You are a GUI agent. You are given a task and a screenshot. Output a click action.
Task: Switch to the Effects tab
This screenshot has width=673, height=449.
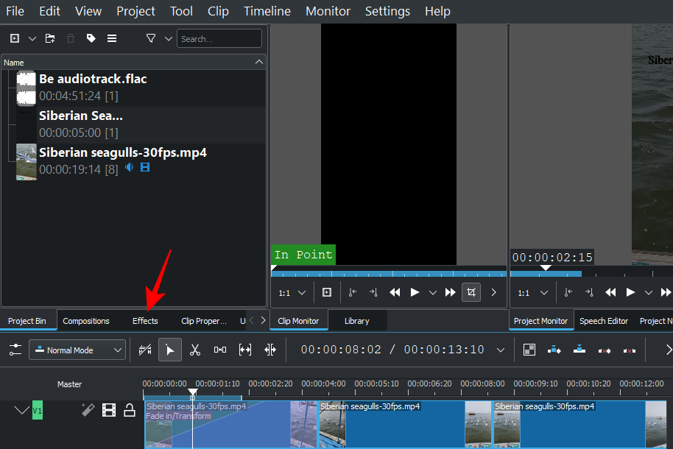(x=145, y=321)
